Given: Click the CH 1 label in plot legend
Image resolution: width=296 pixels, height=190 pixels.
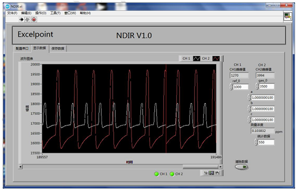Looking at the screenshot, I should click(x=186, y=58).
